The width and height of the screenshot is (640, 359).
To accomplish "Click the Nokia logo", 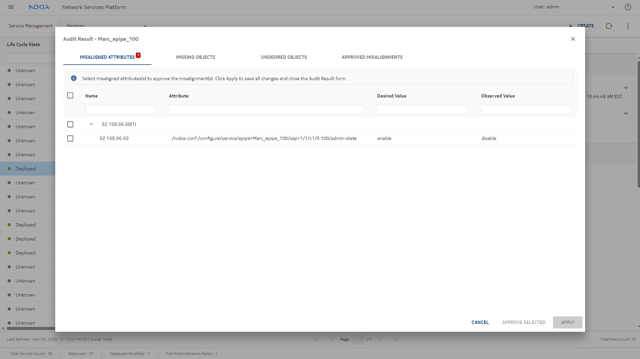I will (39, 7).
